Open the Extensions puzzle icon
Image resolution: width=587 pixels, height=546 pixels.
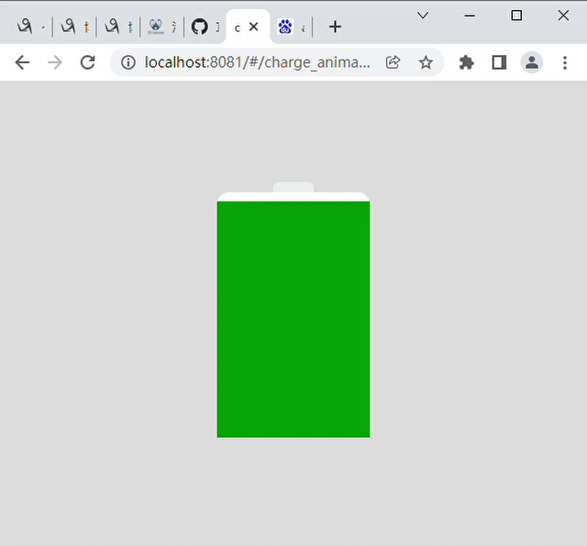click(467, 62)
